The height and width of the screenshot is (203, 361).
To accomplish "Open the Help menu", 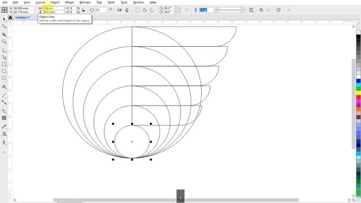I will pos(153,2).
